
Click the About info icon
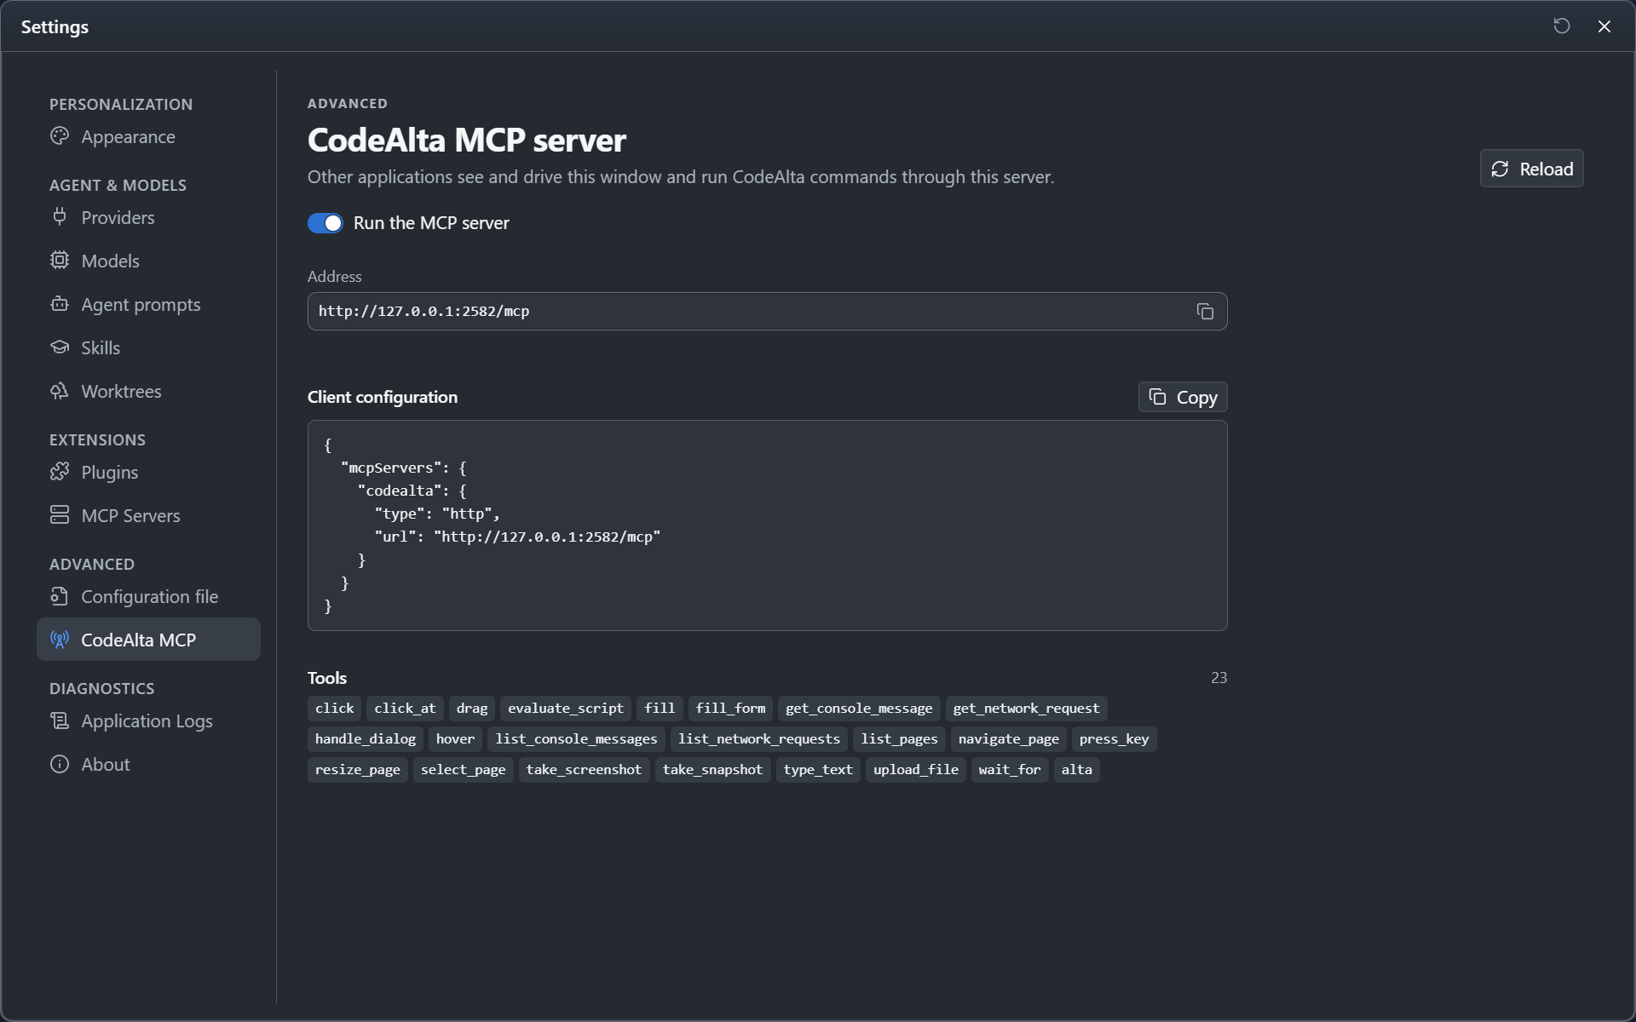(x=60, y=764)
